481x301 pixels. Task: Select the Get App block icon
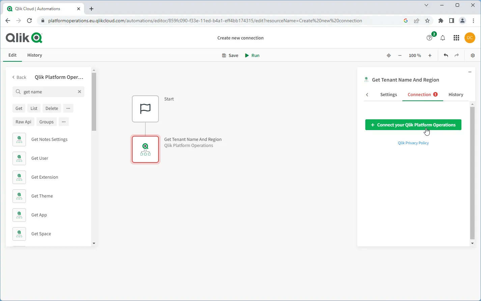(19, 215)
